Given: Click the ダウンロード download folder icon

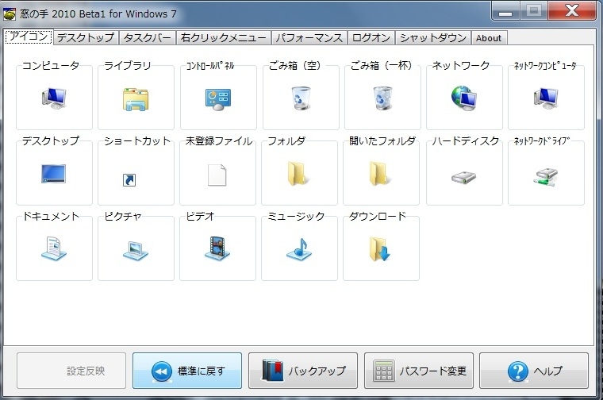Looking at the screenshot, I should tap(380, 249).
